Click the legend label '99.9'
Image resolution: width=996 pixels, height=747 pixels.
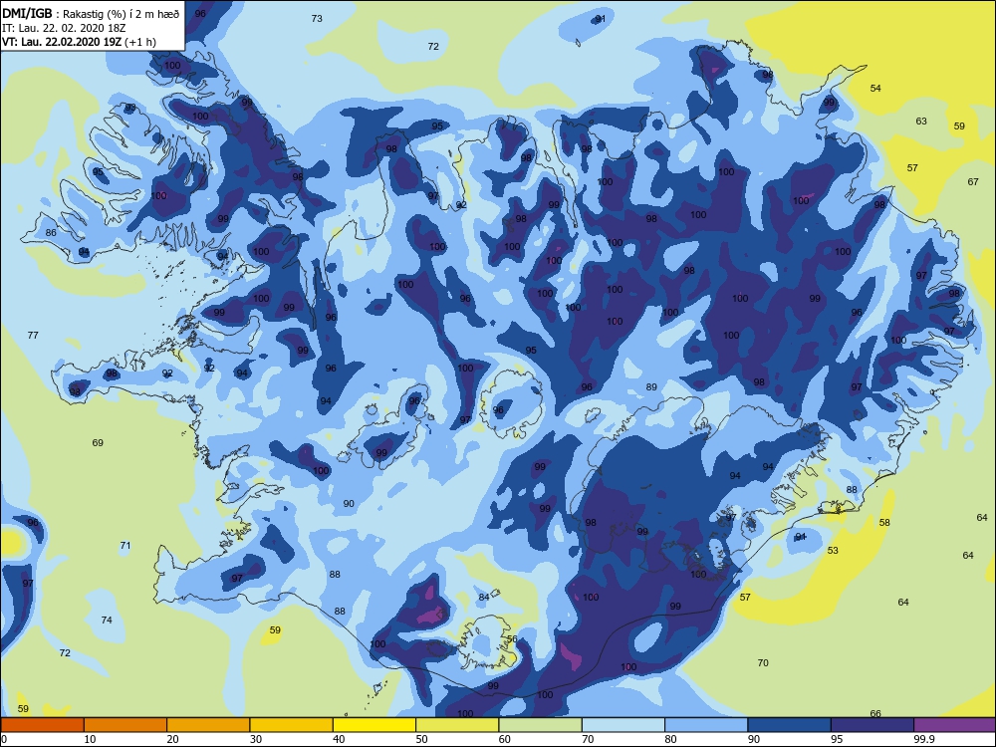point(923,739)
